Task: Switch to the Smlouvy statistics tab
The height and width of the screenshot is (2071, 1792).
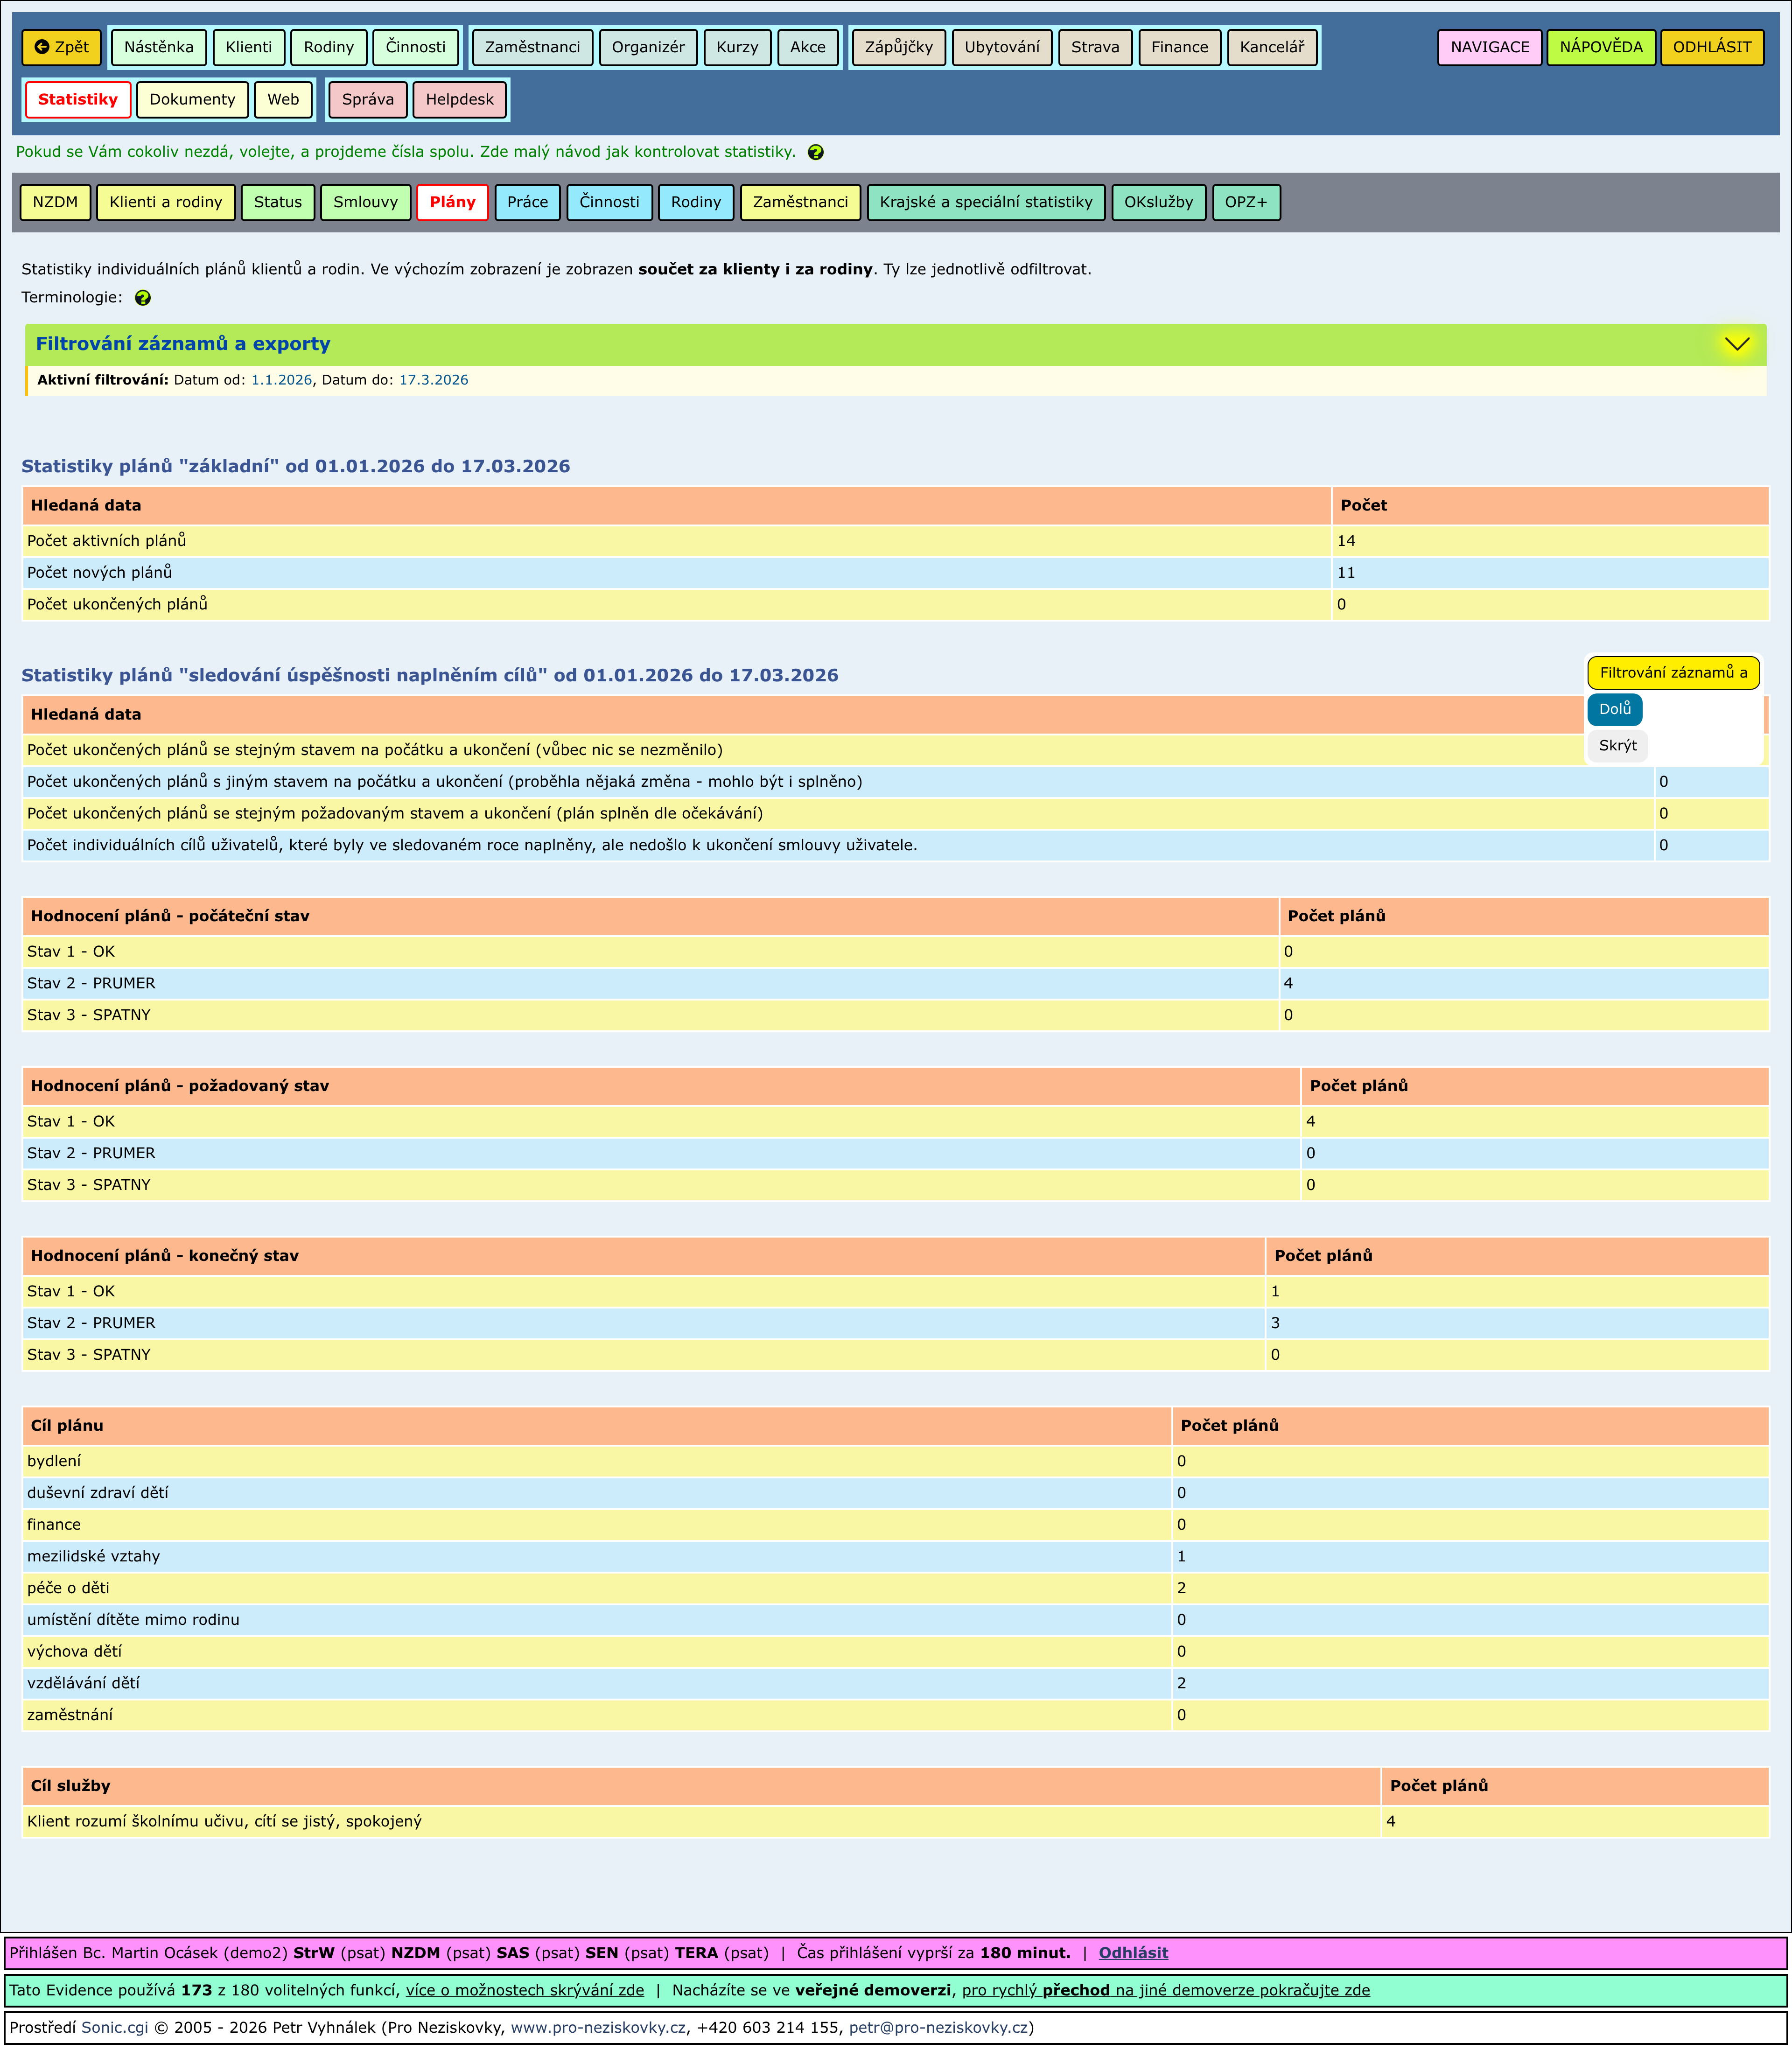Action: click(x=365, y=202)
